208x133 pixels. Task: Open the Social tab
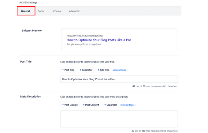point(41,11)
